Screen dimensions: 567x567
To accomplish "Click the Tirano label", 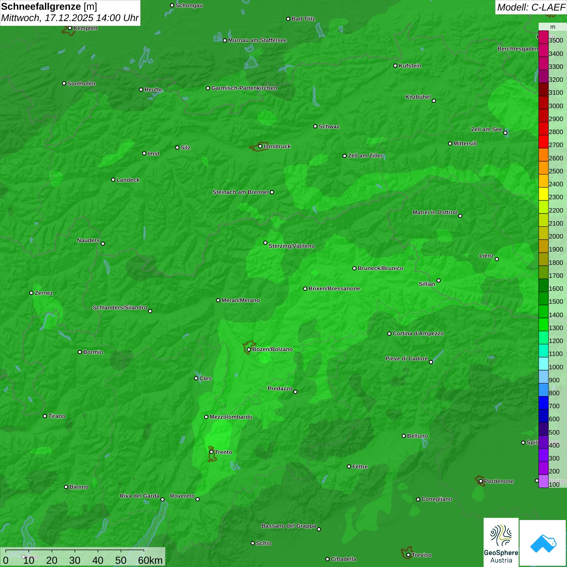I will click(x=57, y=416).
